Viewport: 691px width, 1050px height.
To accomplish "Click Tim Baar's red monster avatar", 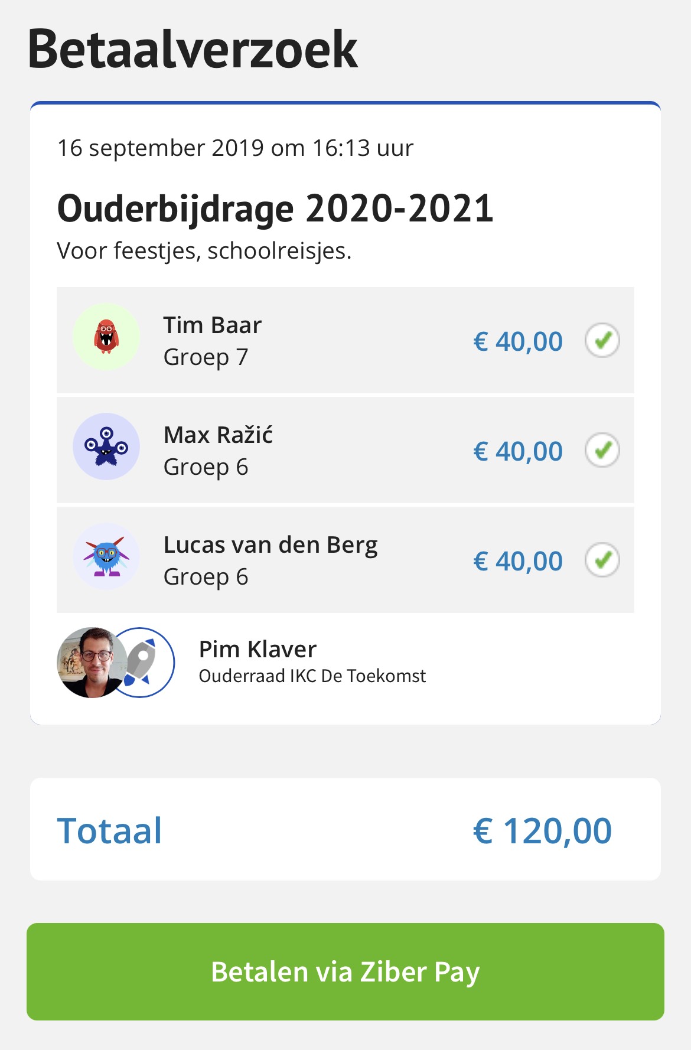I will click(x=106, y=337).
